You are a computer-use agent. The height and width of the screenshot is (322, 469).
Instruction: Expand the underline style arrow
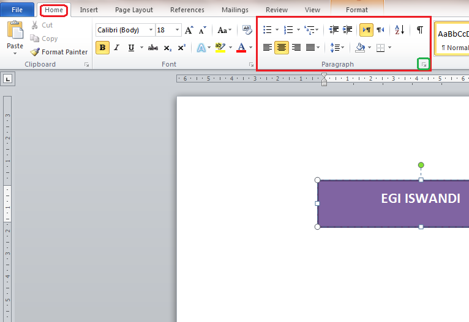(141, 48)
